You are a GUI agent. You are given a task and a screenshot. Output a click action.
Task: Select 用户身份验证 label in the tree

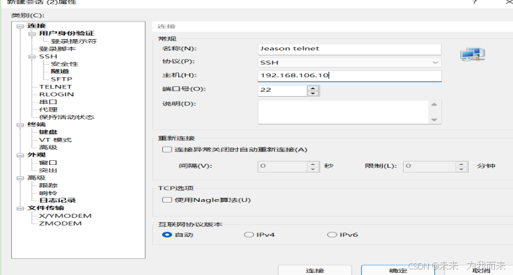(66, 33)
